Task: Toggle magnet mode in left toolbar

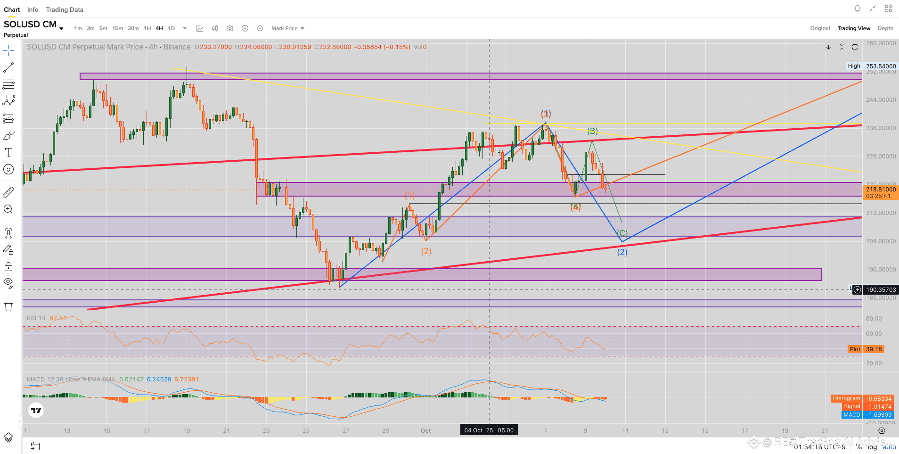Action: coord(8,232)
